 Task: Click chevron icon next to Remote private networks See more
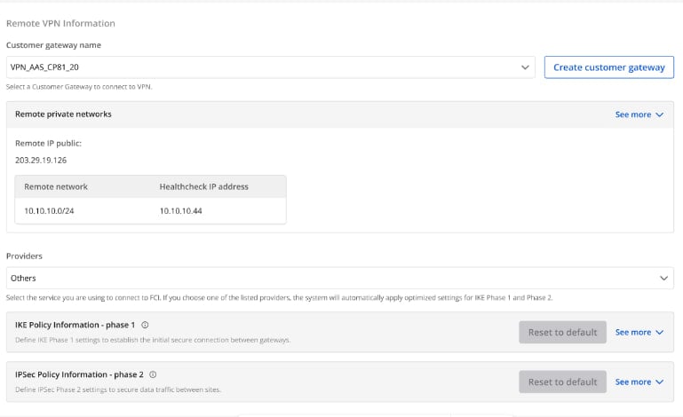pos(659,114)
